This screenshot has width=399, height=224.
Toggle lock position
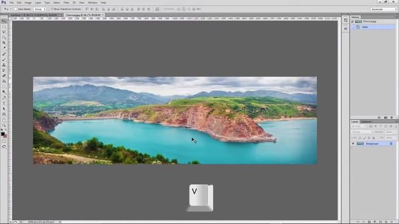368,138
